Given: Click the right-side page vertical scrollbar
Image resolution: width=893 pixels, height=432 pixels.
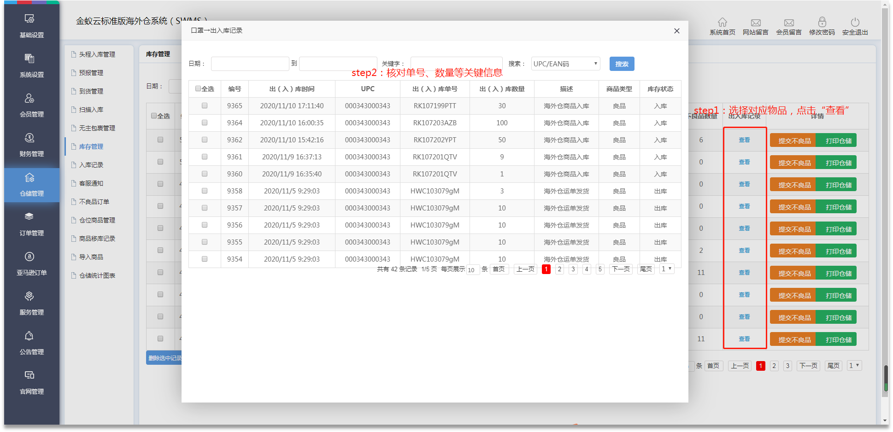Looking at the screenshot, I should point(885,378).
